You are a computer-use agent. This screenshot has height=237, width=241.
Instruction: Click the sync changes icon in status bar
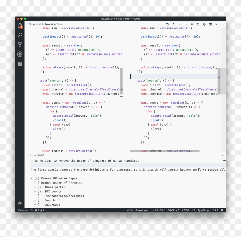(x=32, y=210)
